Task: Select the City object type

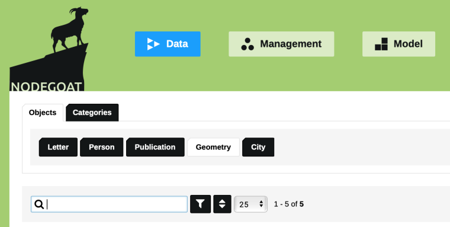Action: [258, 147]
